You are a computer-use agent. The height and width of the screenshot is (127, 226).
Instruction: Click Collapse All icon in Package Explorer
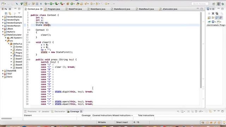tap(6, 13)
